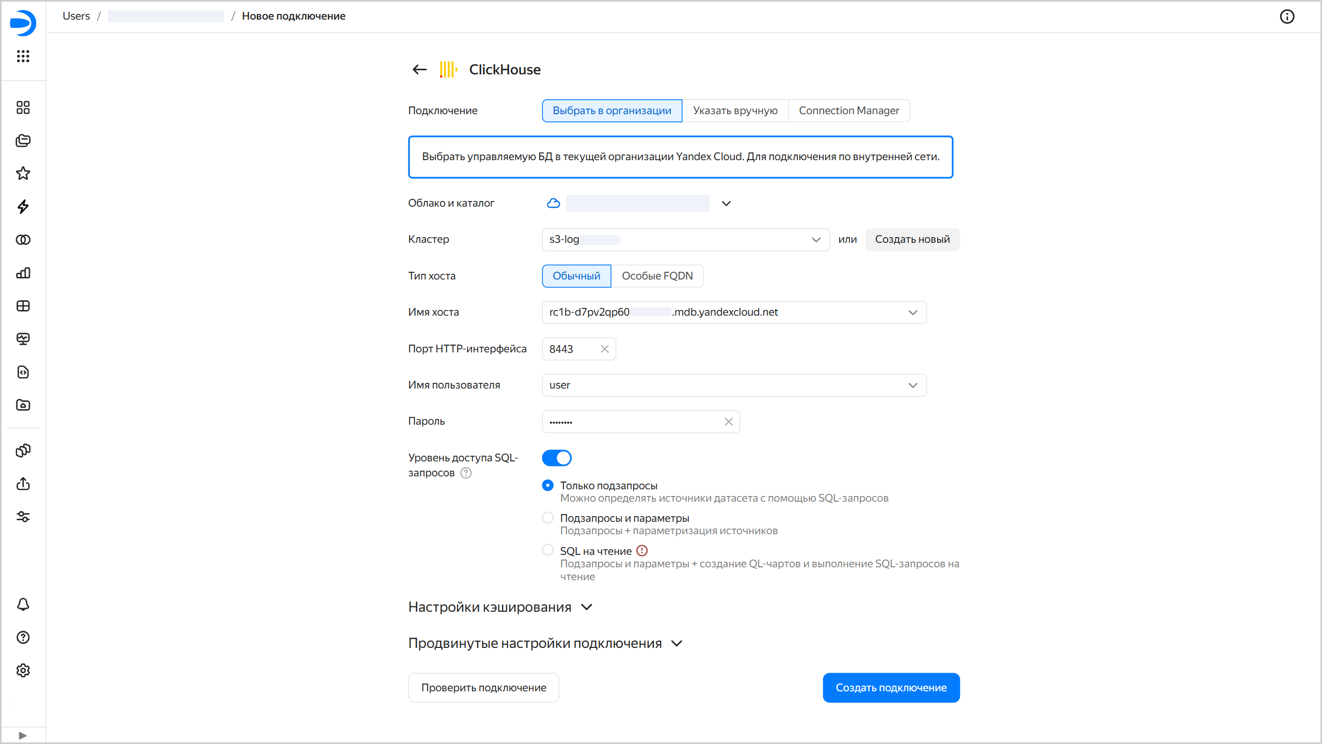The height and width of the screenshot is (744, 1322).
Task: Open the locked folder icon in sidebar
Action: 23,405
